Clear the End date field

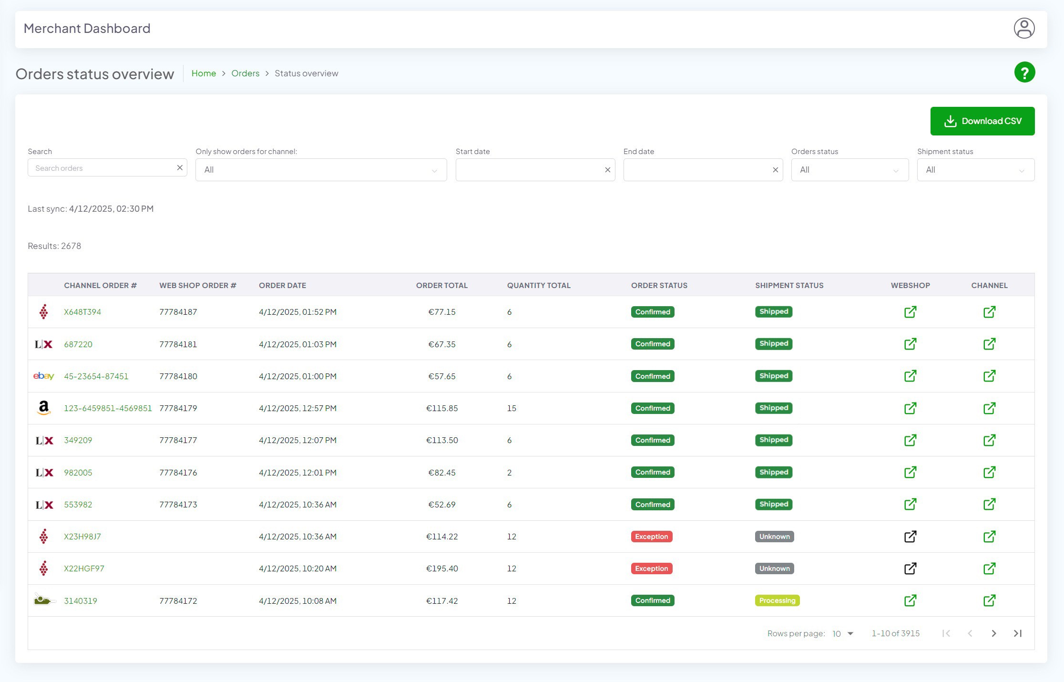pyautogui.click(x=775, y=170)
